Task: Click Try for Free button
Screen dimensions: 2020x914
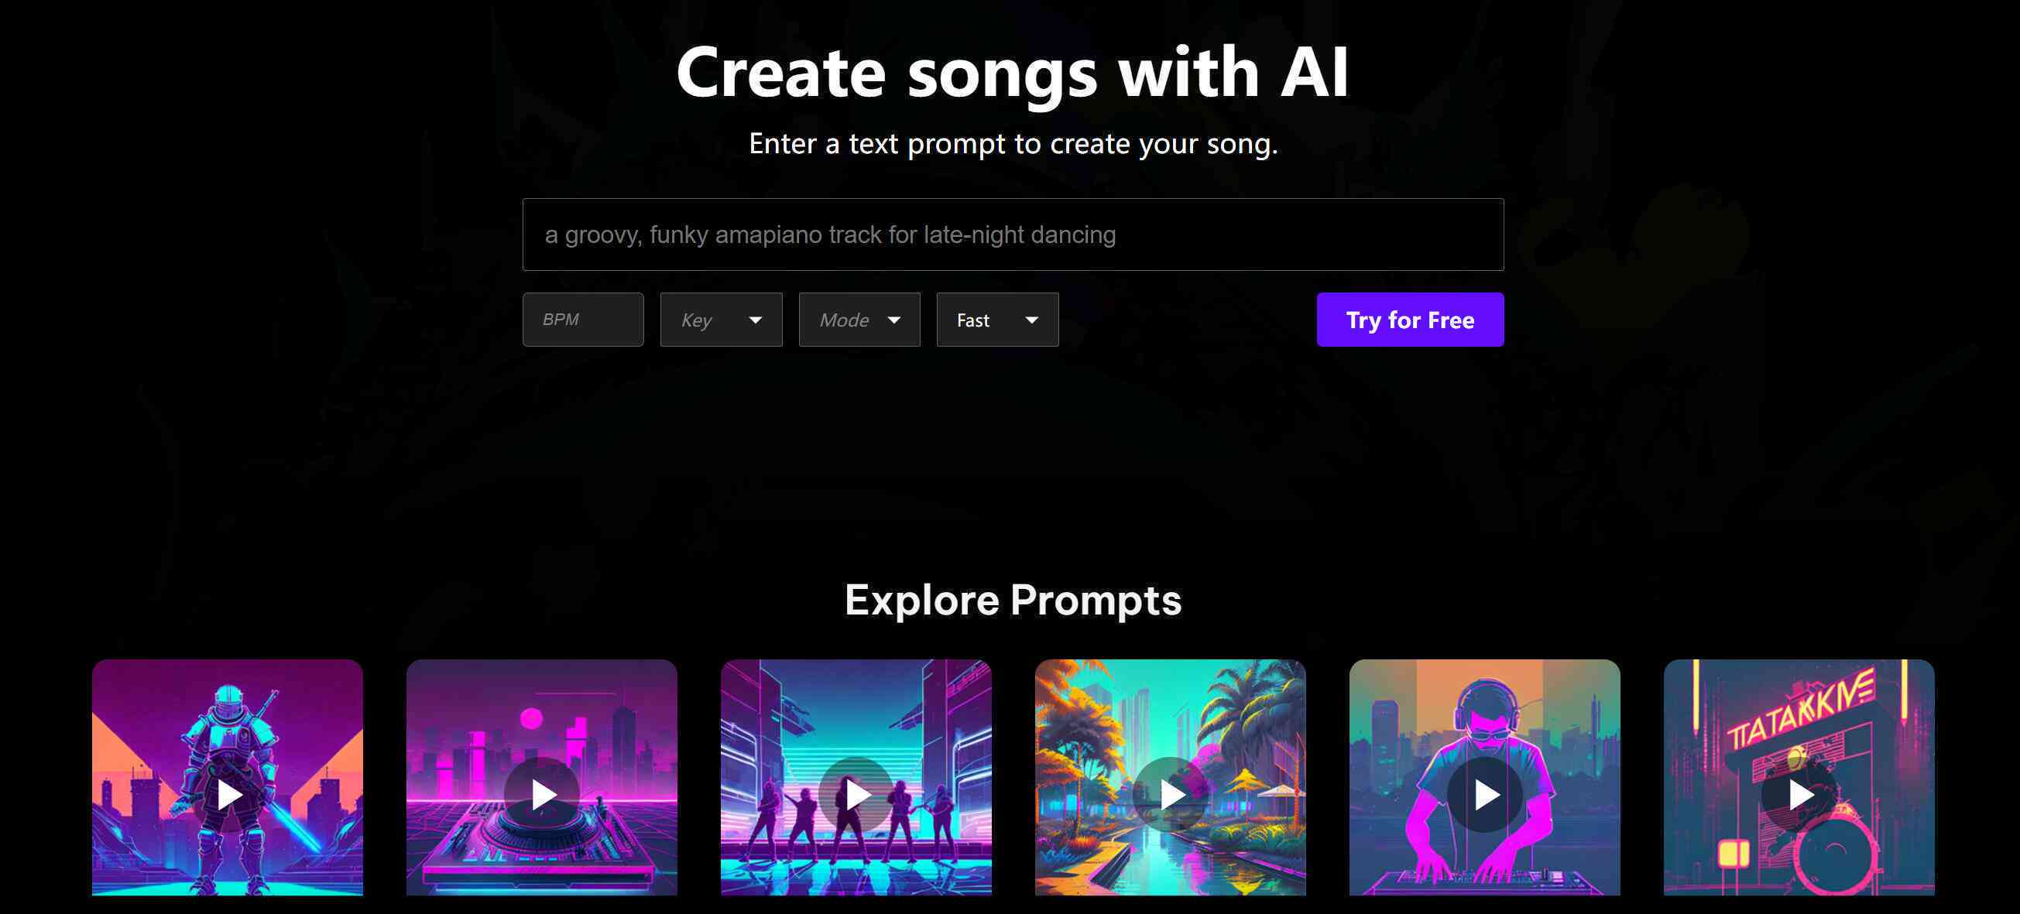Action: click(x=1408, y=320)
